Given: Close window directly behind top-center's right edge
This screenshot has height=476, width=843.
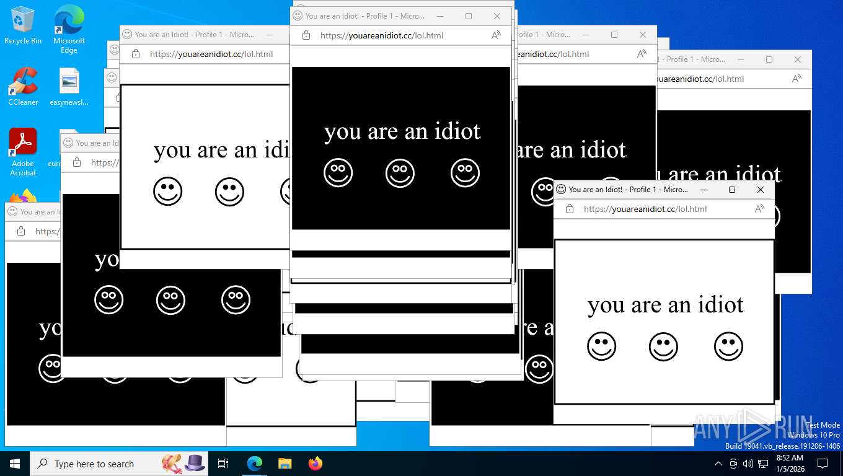Looking at the screenshot, I should [x=643, y=35].
